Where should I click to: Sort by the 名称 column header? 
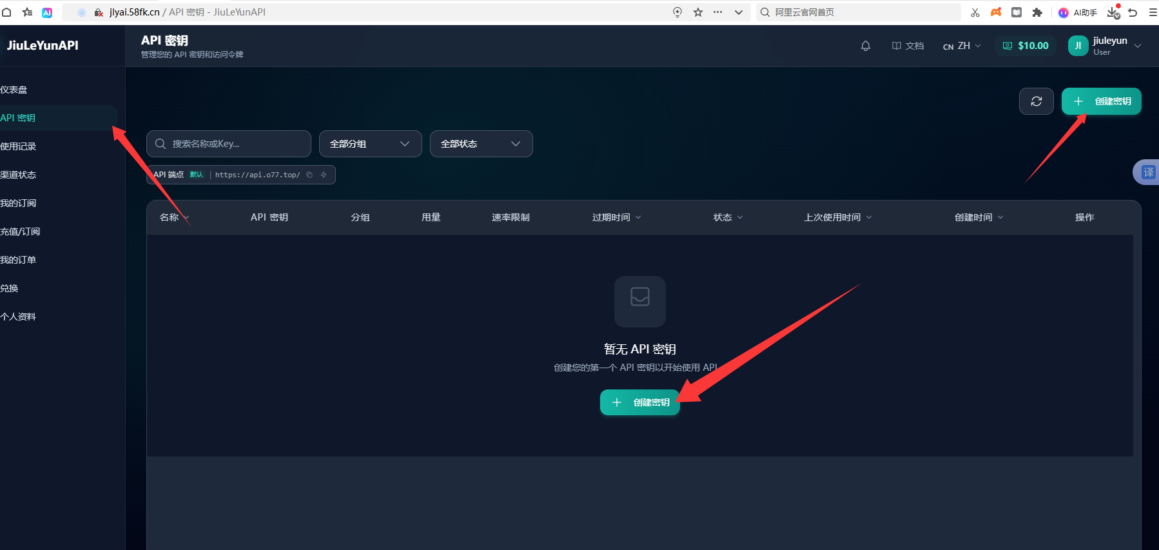tap(174, 217)
